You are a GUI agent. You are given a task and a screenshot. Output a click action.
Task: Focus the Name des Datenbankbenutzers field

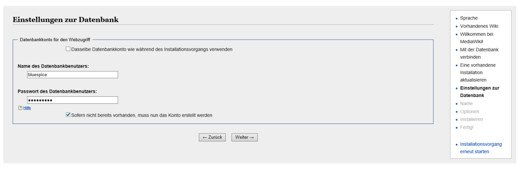tap(72, 75)
